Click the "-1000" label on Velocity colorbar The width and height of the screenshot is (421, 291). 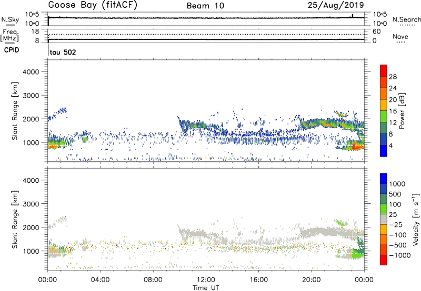point(400,255)
